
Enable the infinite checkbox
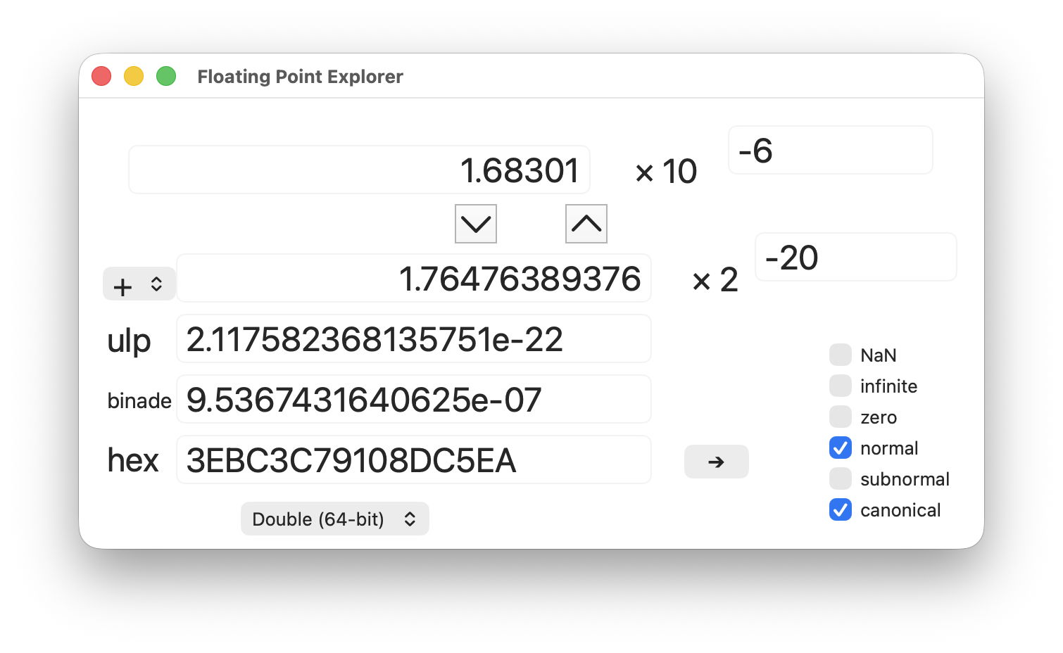841,386
